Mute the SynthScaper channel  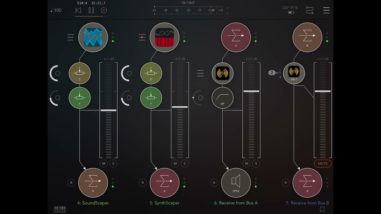click(x=175, y=163)
